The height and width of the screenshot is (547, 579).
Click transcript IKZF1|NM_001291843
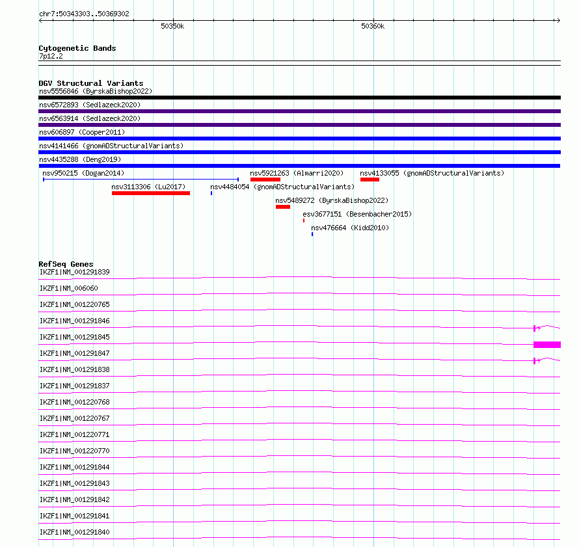tap(75, 483)
